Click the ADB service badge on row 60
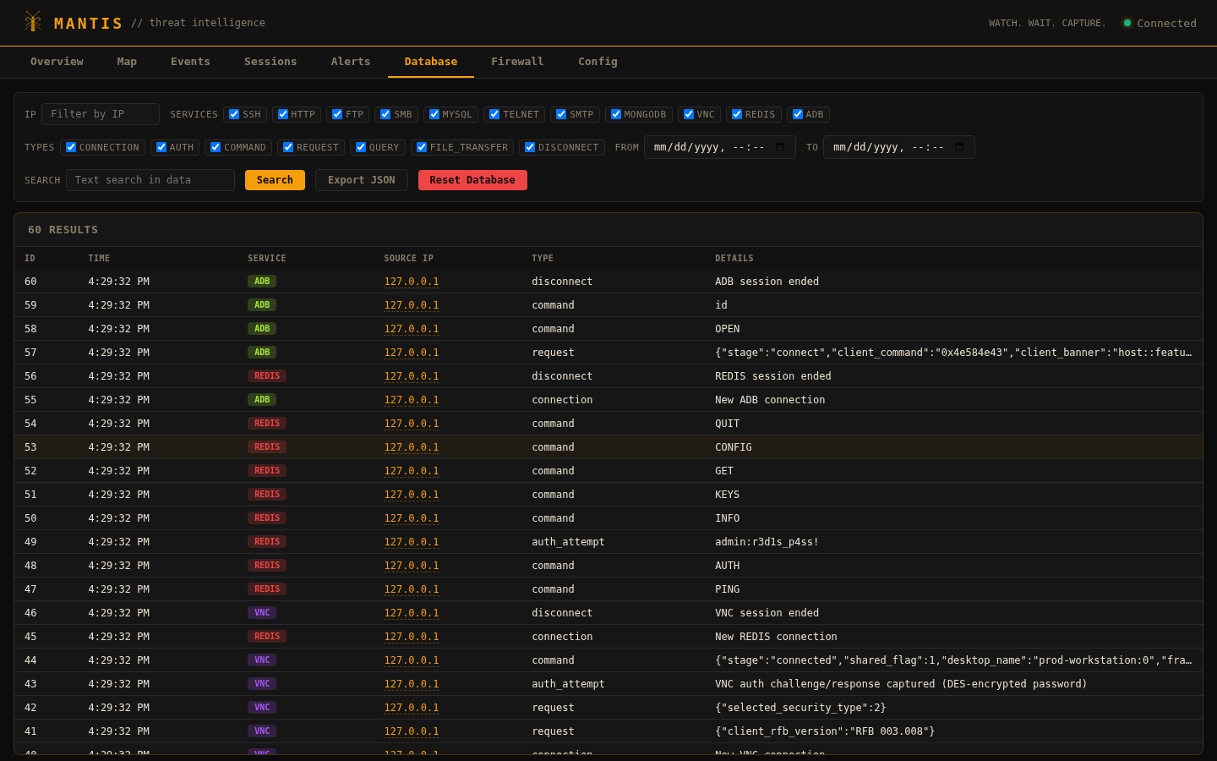The height and width of the screenshot is (761, 1217). pos(261,281)
